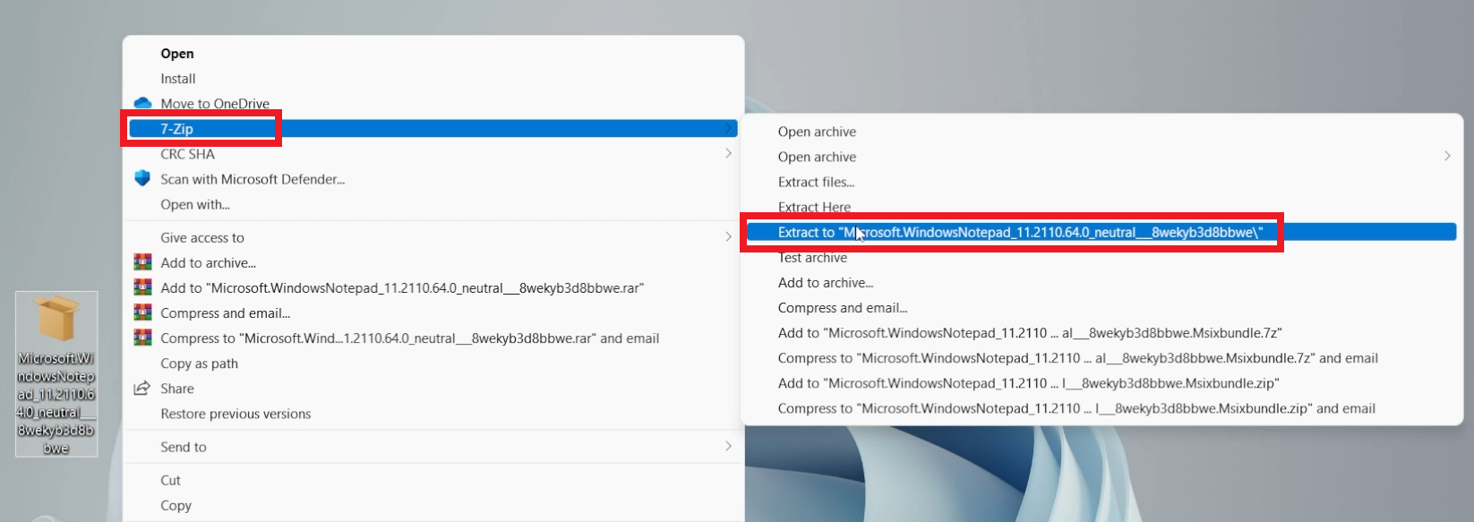Click WinRAR icon beside Add to archive...
The height and width of the screenshot is (522, 1474).
(142, 262)
